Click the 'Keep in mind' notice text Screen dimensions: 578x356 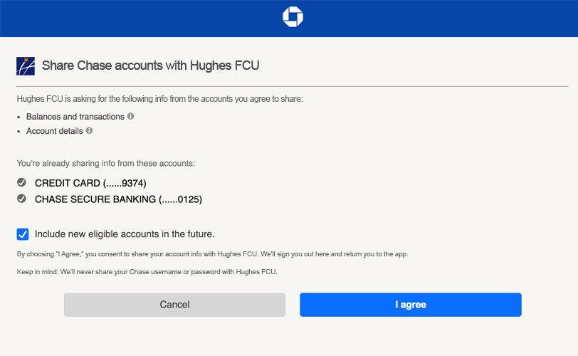[147, 271]
